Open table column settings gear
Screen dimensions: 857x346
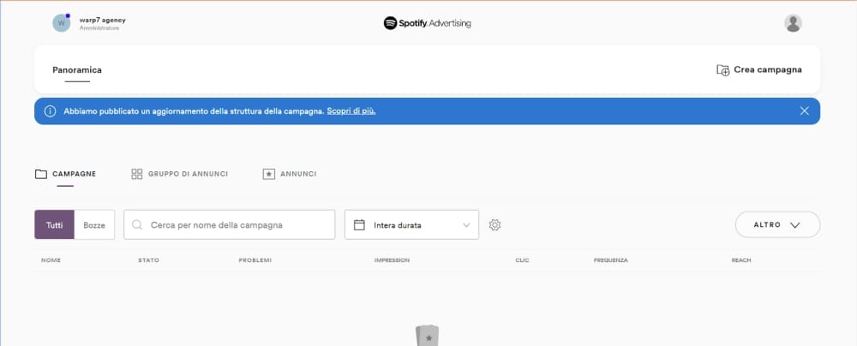[x=494, y=224]
